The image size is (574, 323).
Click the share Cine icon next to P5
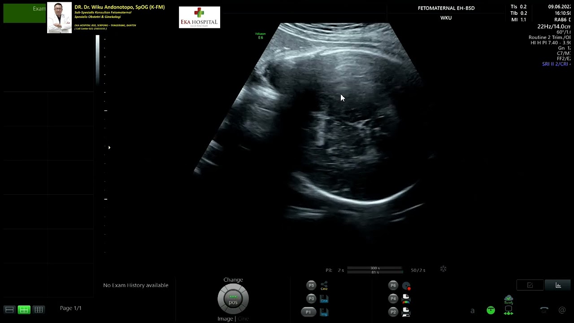pyautogui.click(x=324, y=286)
